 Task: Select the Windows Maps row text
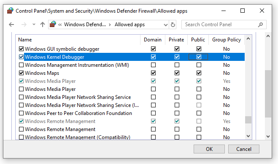[x=42, y=73]
